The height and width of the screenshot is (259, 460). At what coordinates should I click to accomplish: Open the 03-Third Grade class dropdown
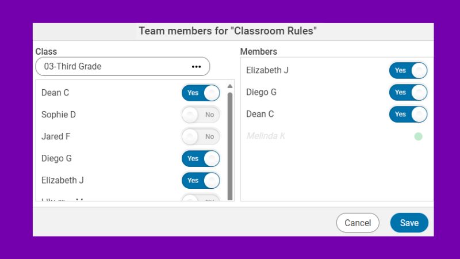pyautogui.click(x=115, y=67)
